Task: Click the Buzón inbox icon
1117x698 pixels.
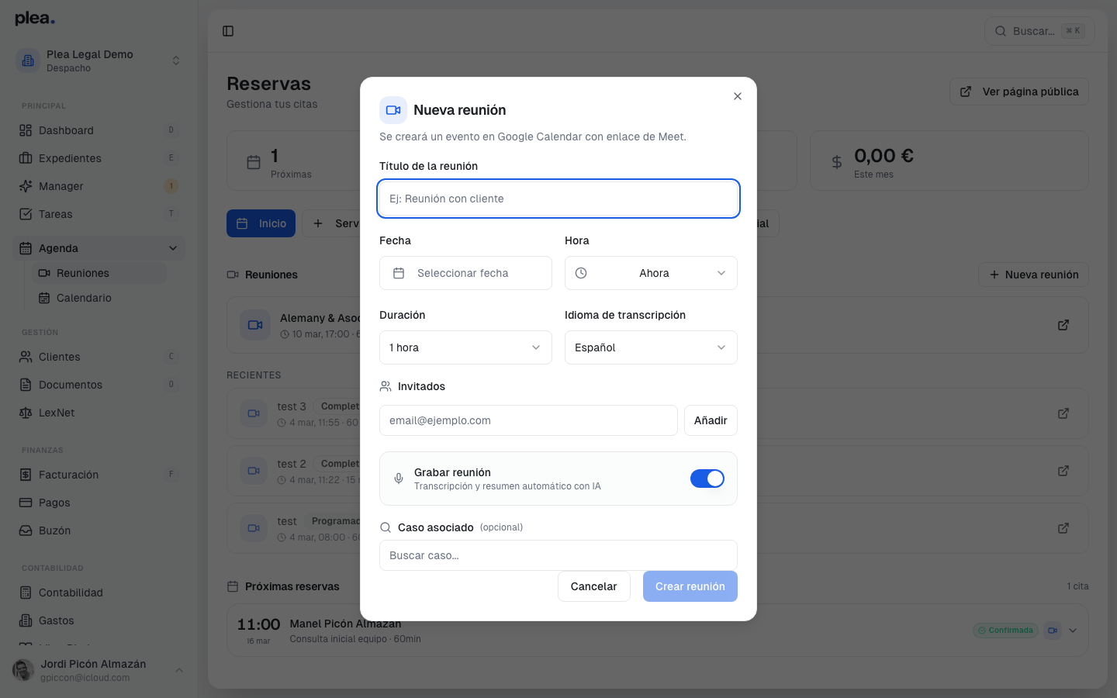Action: 26,530
